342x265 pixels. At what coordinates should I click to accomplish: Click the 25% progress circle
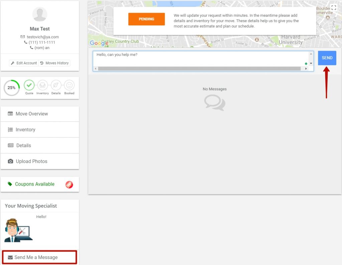pos(11,88)
